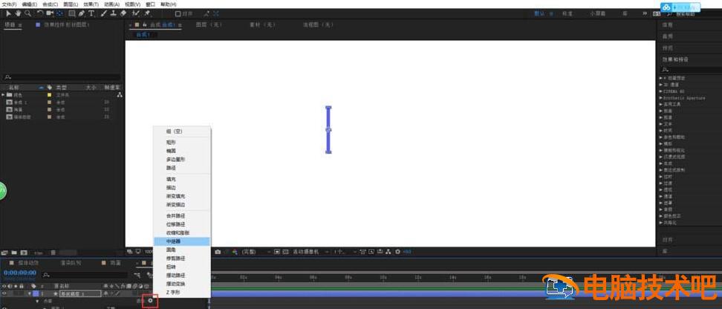Click the snapshot camera icon in viewer

tap(218, 252)
